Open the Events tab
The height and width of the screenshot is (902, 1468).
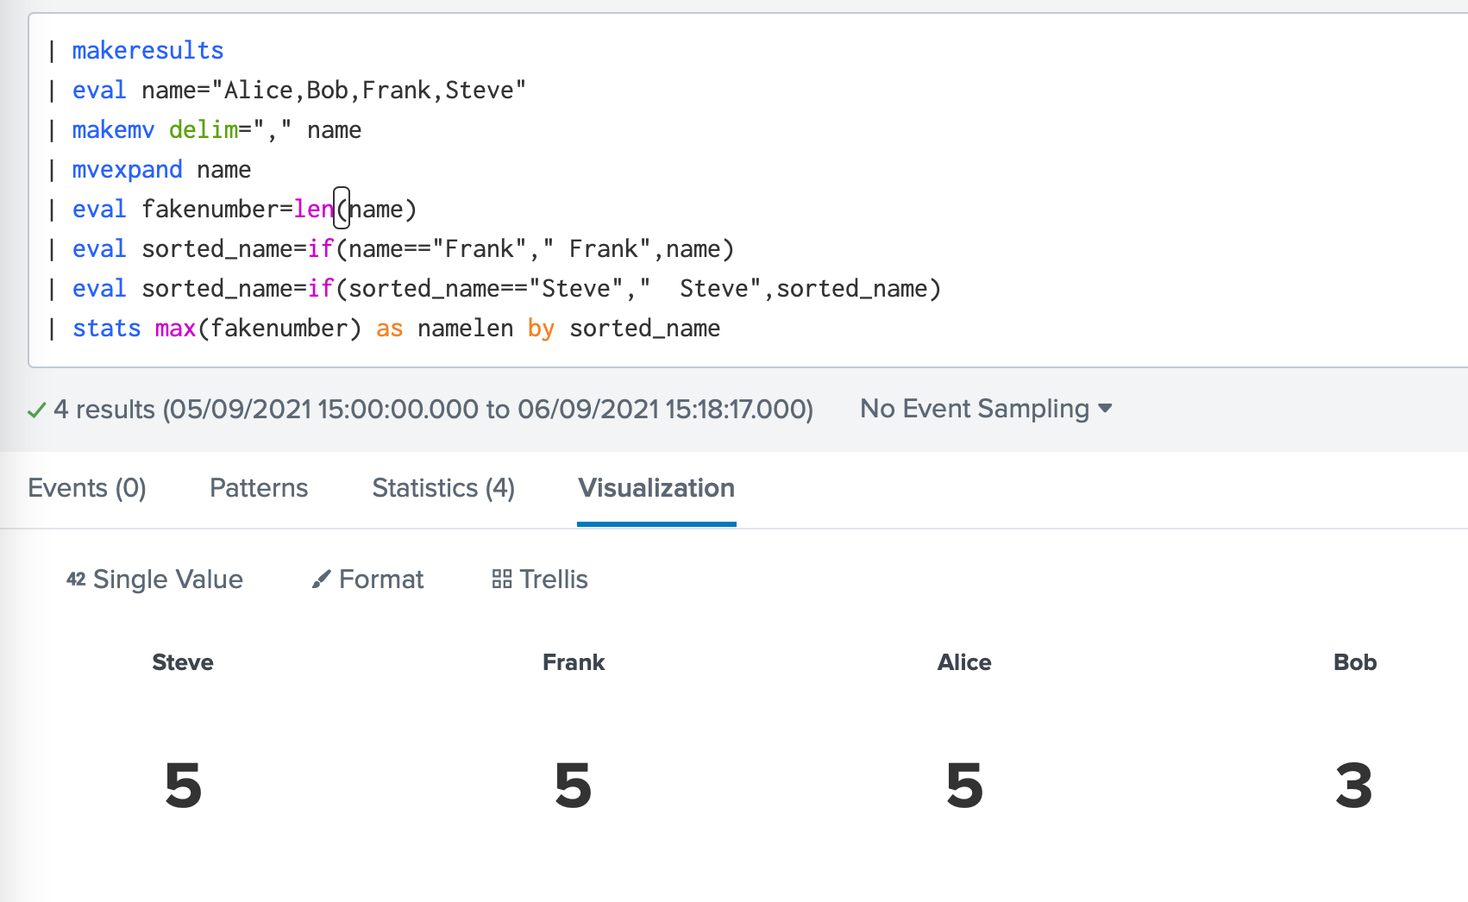pos(86,488)
